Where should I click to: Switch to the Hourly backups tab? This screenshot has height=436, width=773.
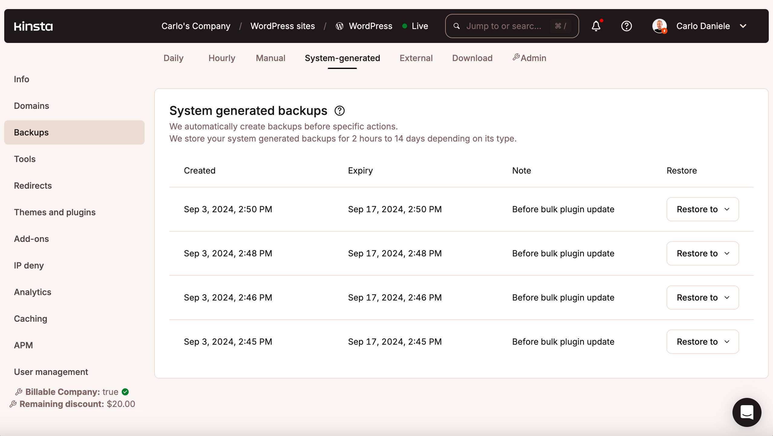[x=222, y=58]
